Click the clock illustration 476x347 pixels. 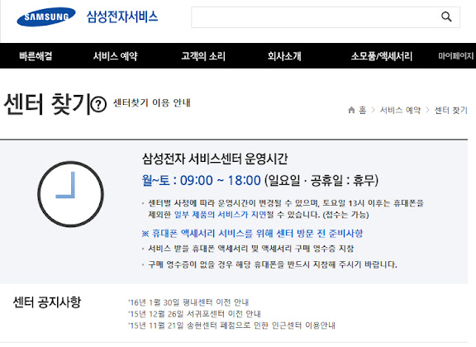[x=70, y=194]
